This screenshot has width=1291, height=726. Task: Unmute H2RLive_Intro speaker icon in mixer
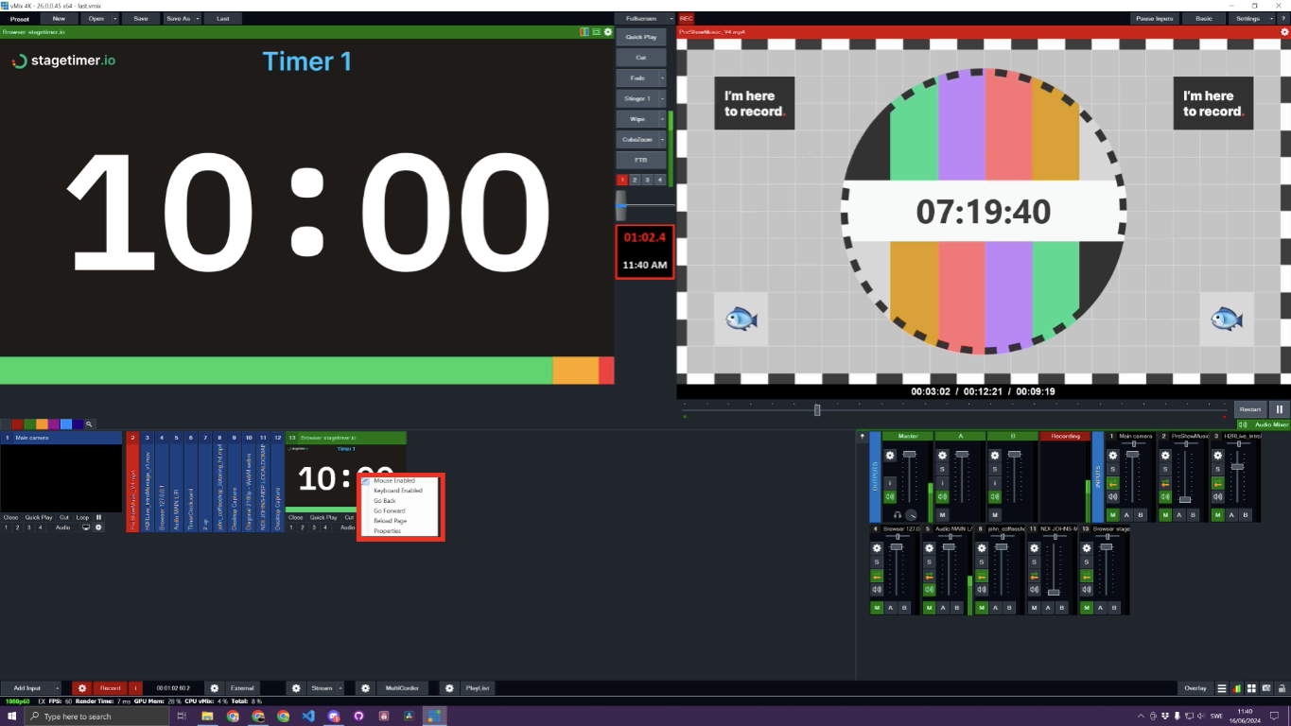(1218, 496)
